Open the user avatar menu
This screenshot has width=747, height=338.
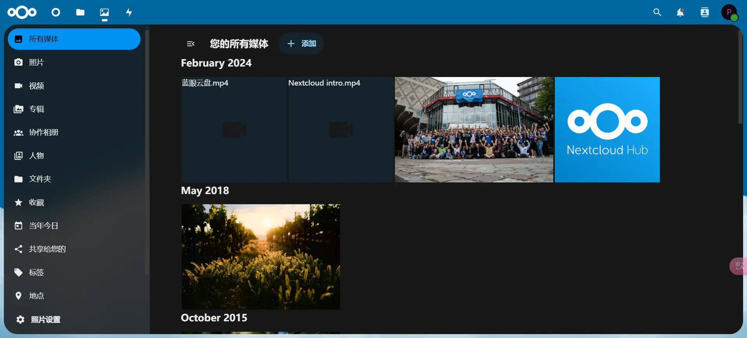click(729, 12)
